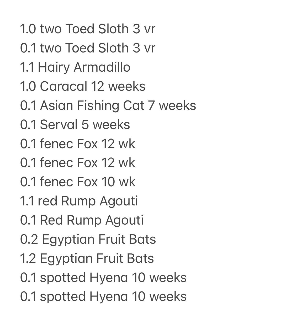This screenshot has height=324, width=307.
Task: Click the 0.1 Red Rump Agouti line
Action: tap(82, 220)
